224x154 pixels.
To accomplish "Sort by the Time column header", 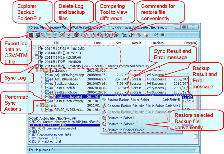I will click(x=97, y=43).
